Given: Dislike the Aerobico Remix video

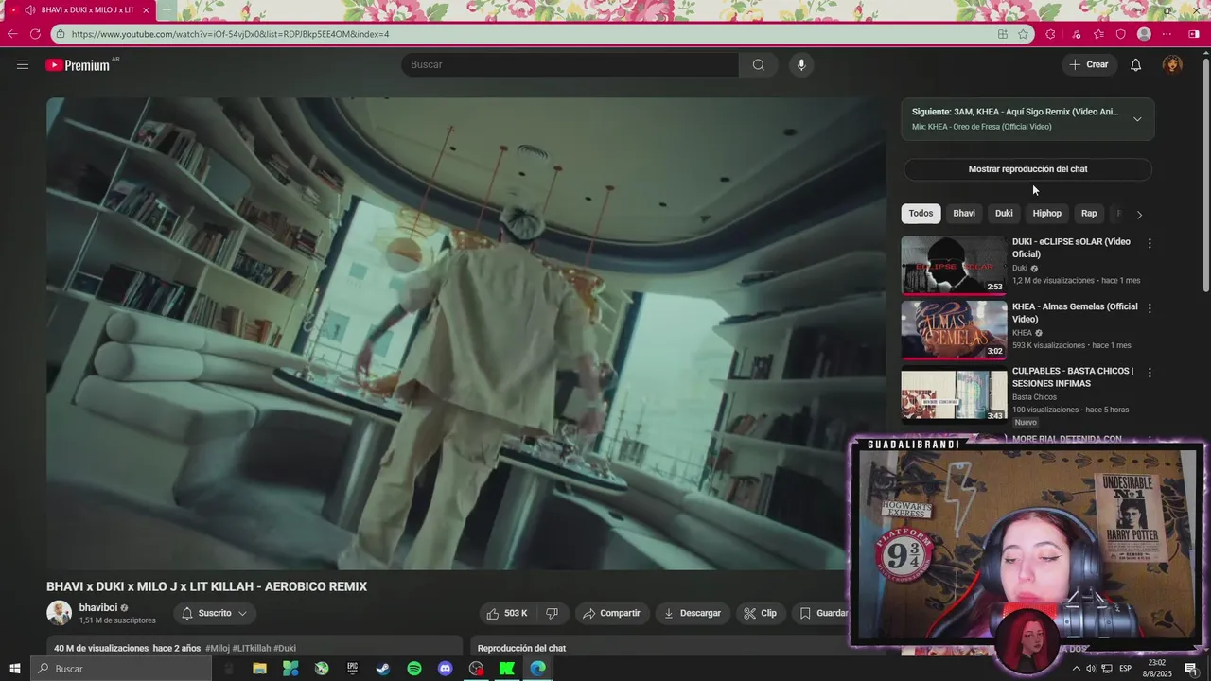Looking at the screenshot, I should tap(552, 613).
